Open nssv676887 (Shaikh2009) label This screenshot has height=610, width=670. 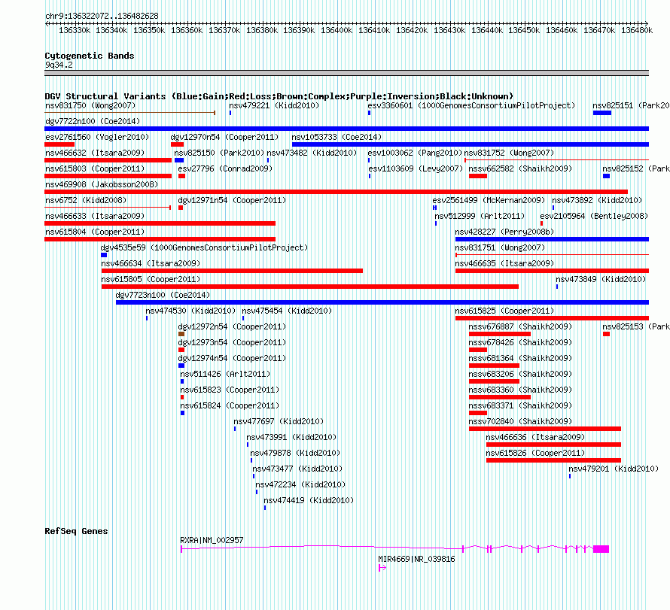[520, 326]
